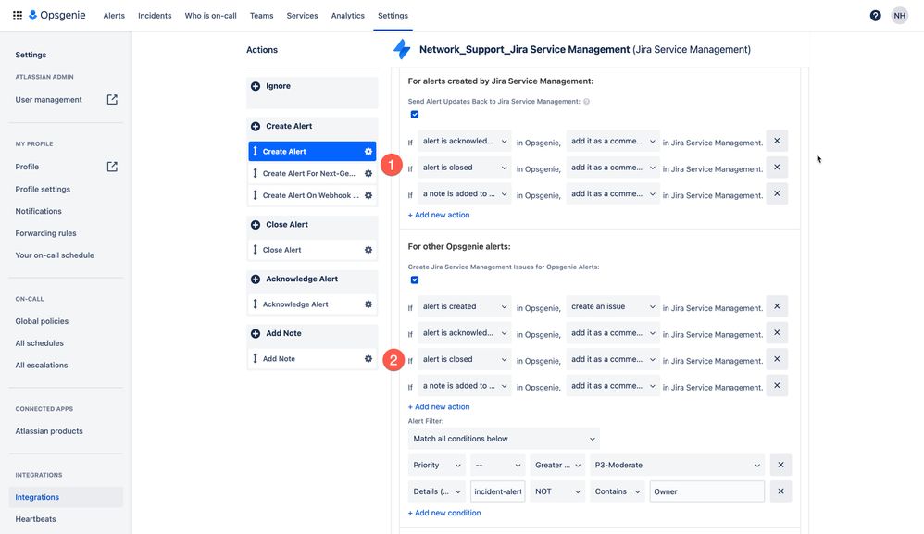Click the incident-alert text field
Screen dimensions: 924x534
click(497, 491)
